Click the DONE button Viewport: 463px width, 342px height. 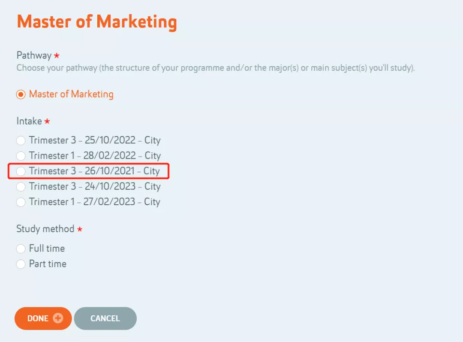(43, 318)
